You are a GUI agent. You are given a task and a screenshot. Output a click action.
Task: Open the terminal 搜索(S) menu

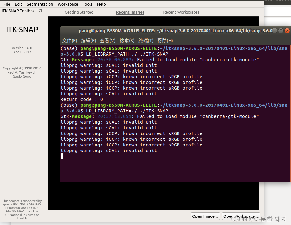[x=127, y=40]
